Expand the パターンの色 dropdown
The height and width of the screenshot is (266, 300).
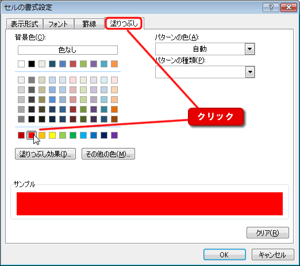[x=249, y=49]
